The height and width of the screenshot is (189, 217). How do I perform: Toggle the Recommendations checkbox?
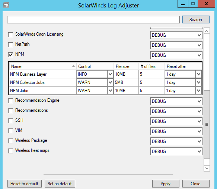[x=10, y=111]
